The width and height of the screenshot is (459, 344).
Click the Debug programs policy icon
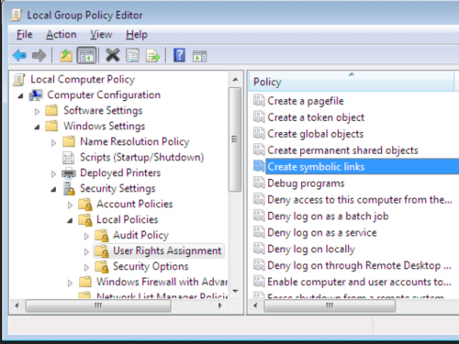259,183
